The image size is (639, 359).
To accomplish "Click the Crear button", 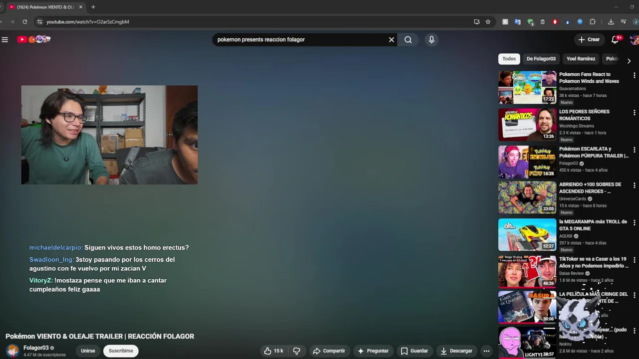I will [x=589, y=39].
